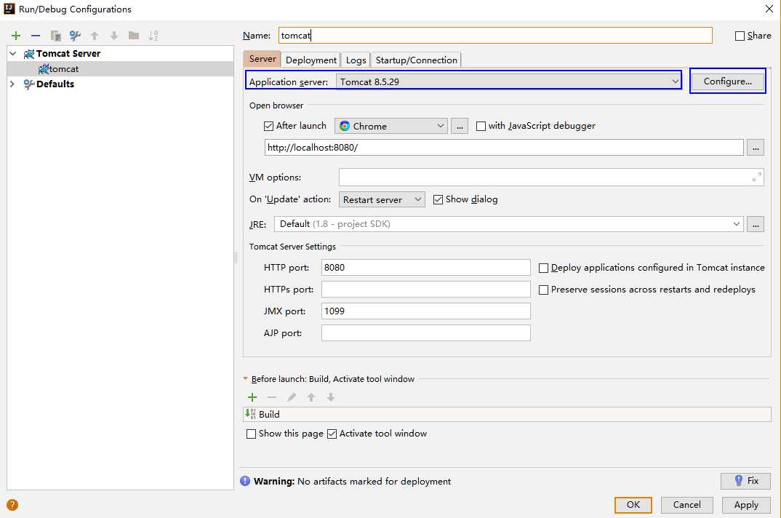Expand Defaults tree node
Screen dimensions: 781x518
coord(13,84)
